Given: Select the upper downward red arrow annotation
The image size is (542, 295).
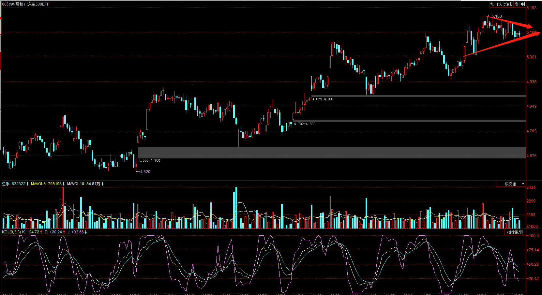Looking at the screenshot, I should click(510, 22).
